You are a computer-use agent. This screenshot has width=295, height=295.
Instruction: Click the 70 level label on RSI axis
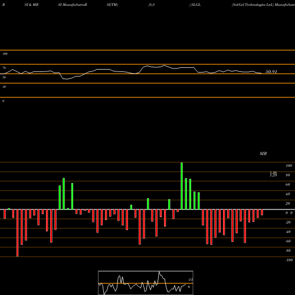pyautogui.click(x=4, y=68)
